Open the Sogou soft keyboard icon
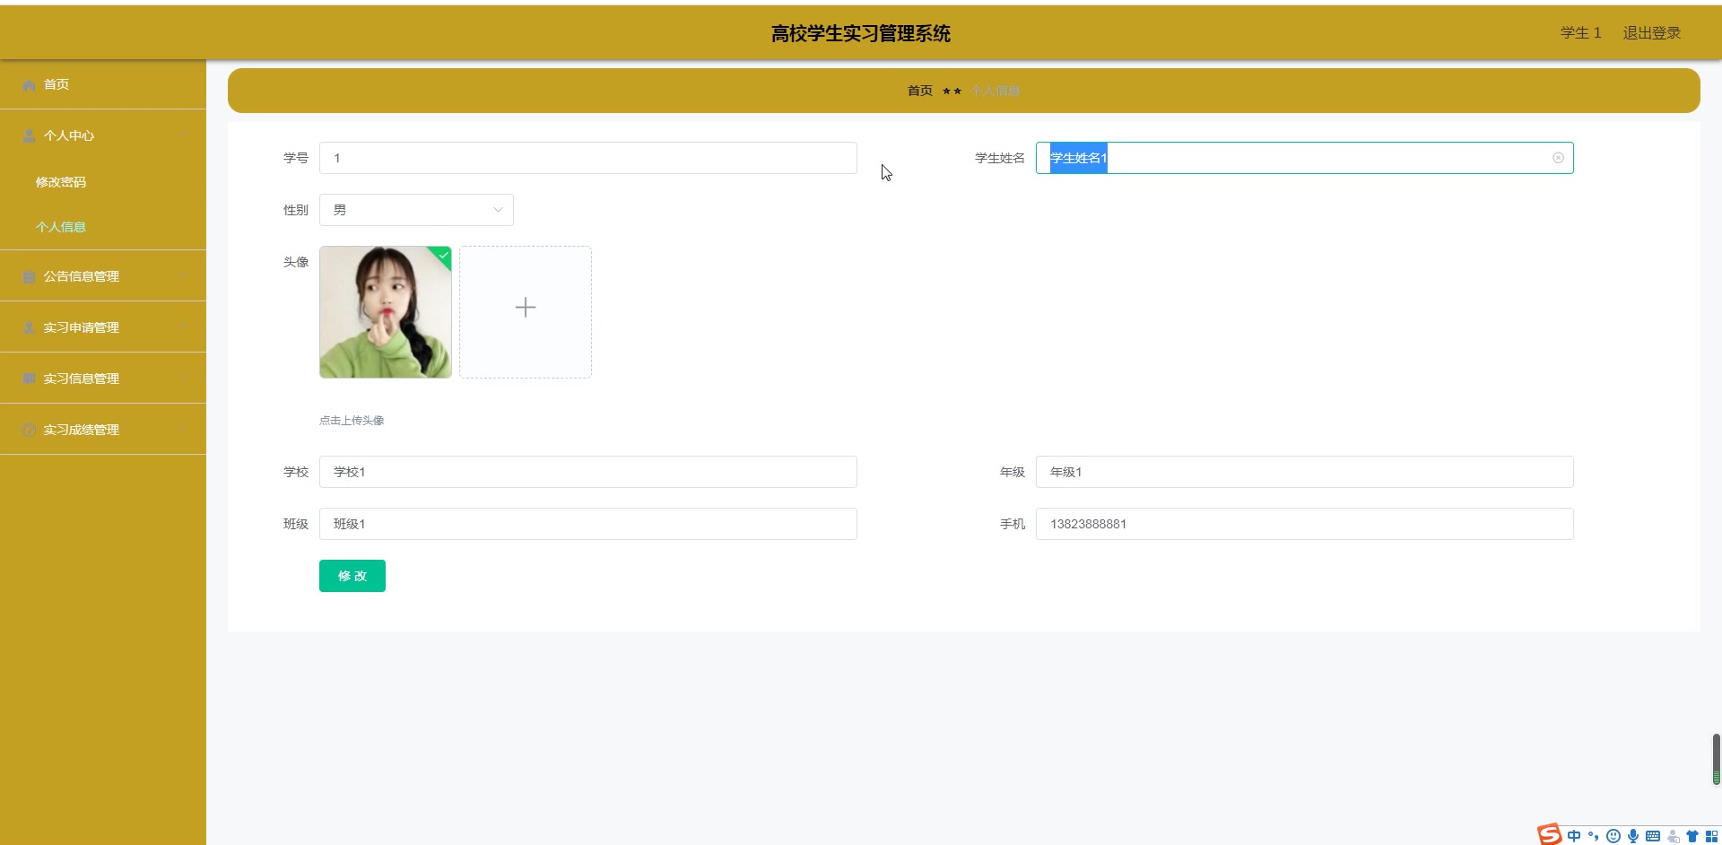1722x845 pixels. click(1653, 835)
